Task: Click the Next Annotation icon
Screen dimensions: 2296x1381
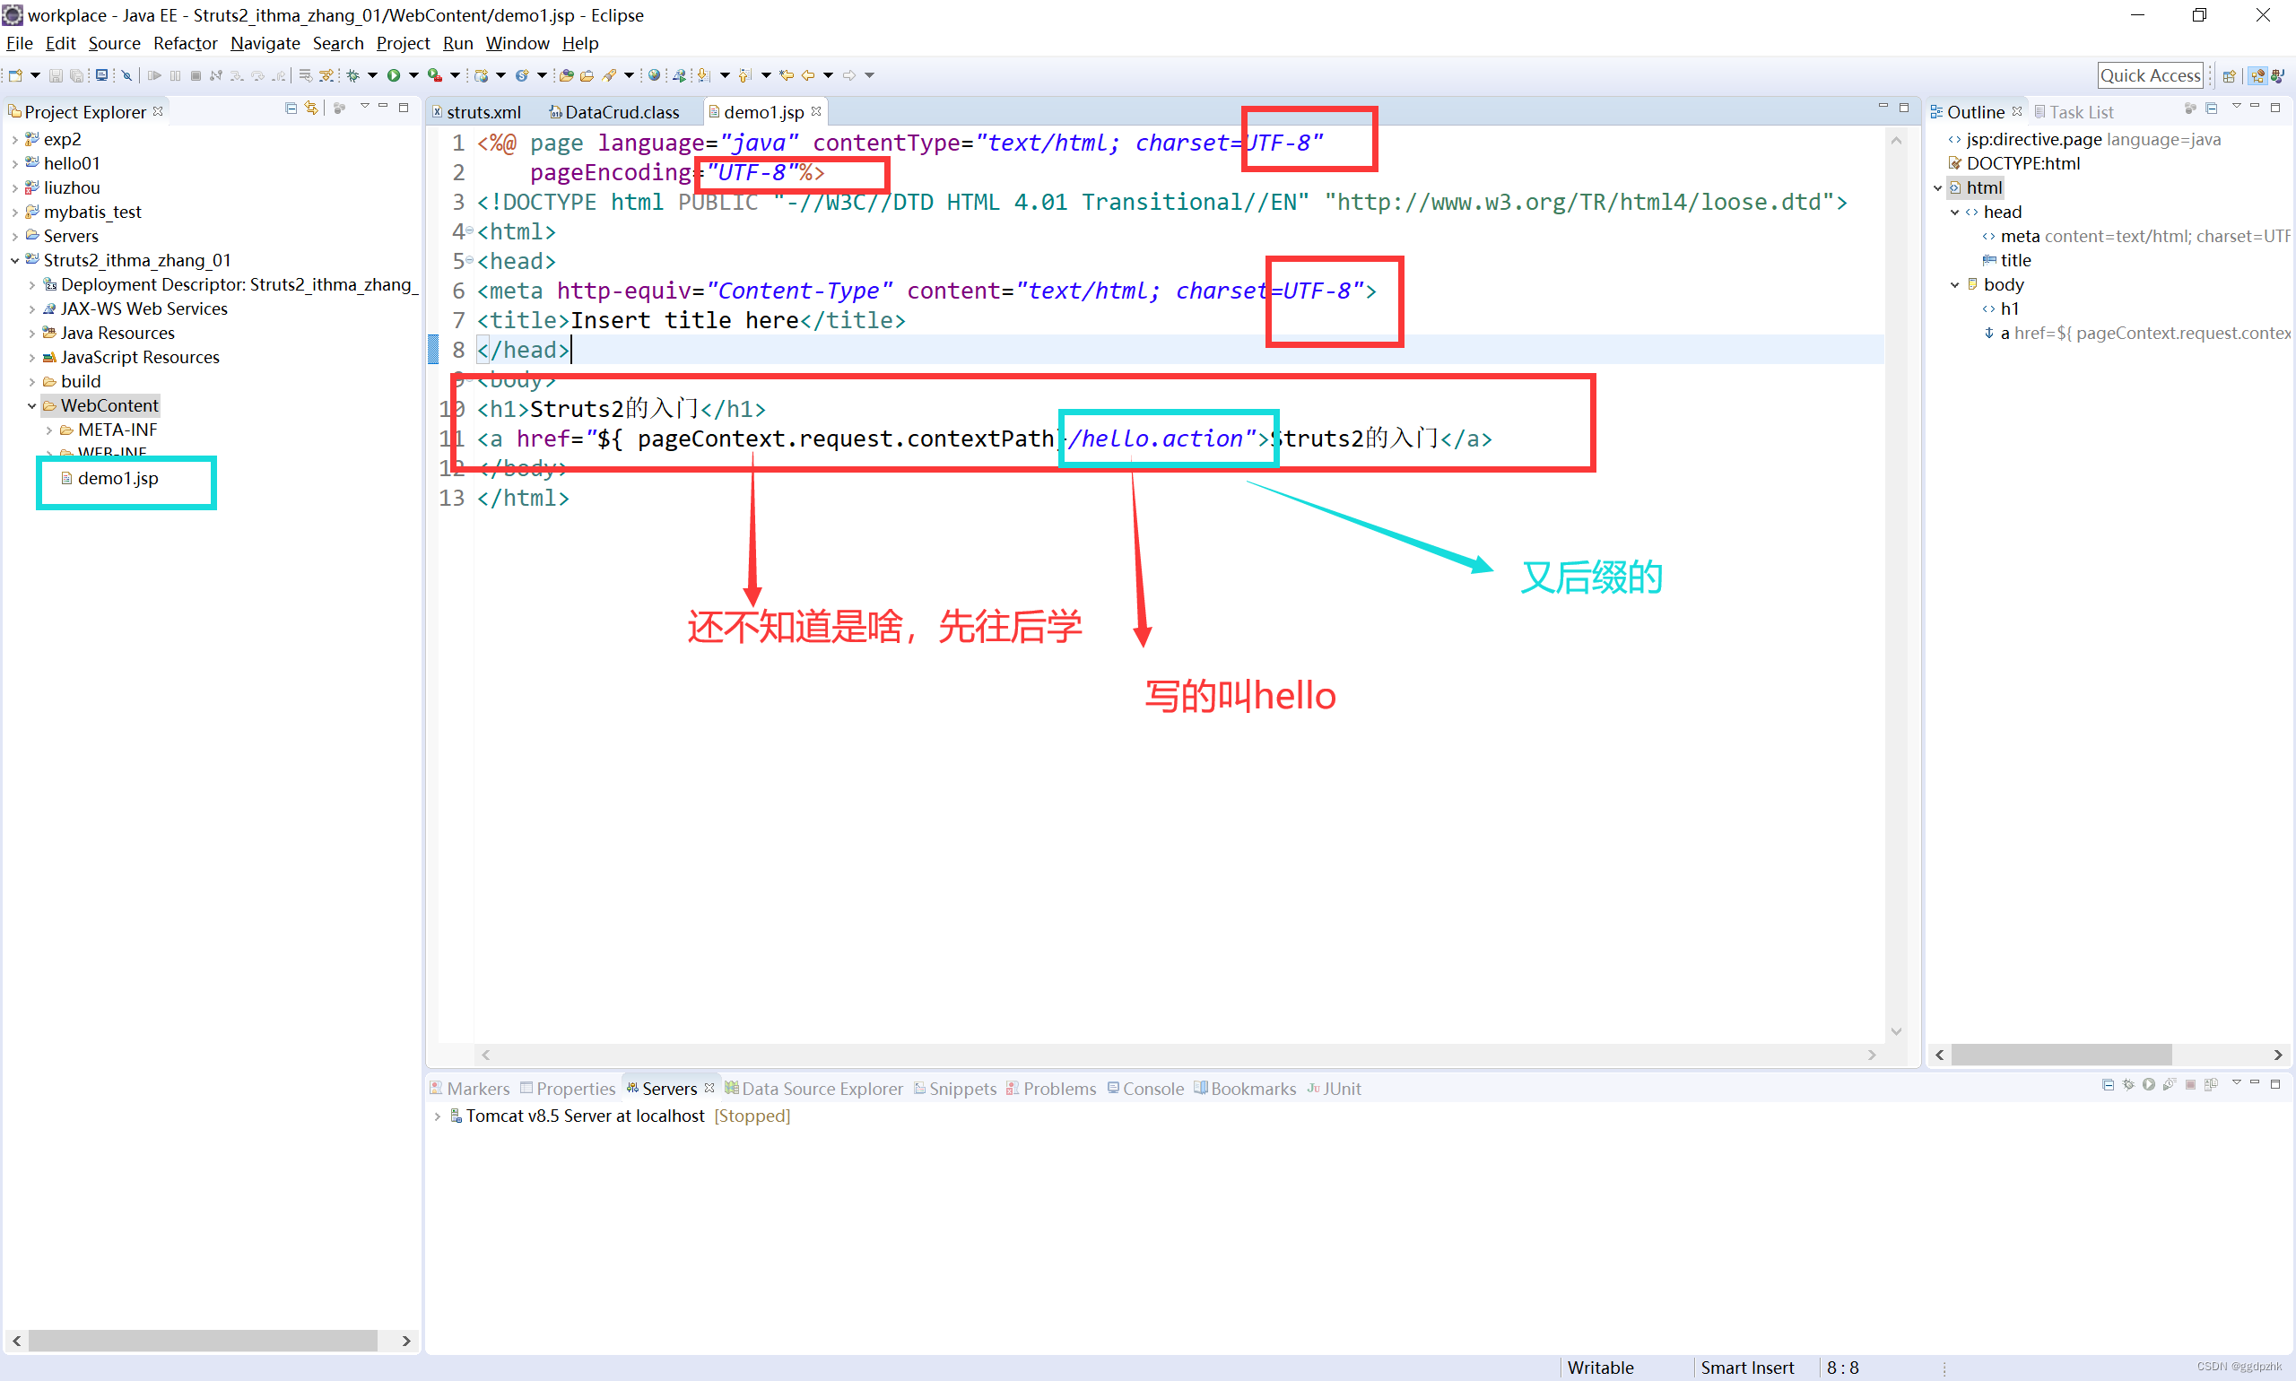Action: (705, 75)
